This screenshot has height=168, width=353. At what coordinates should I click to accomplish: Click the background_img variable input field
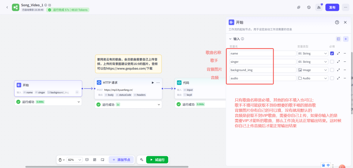[263, 70]
